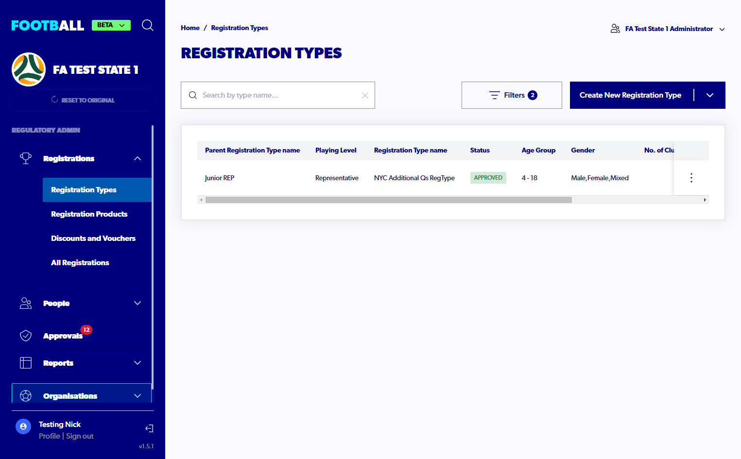The image size is (741, 459).
Task: Click the Sign out link
Action: pos(80,436)
